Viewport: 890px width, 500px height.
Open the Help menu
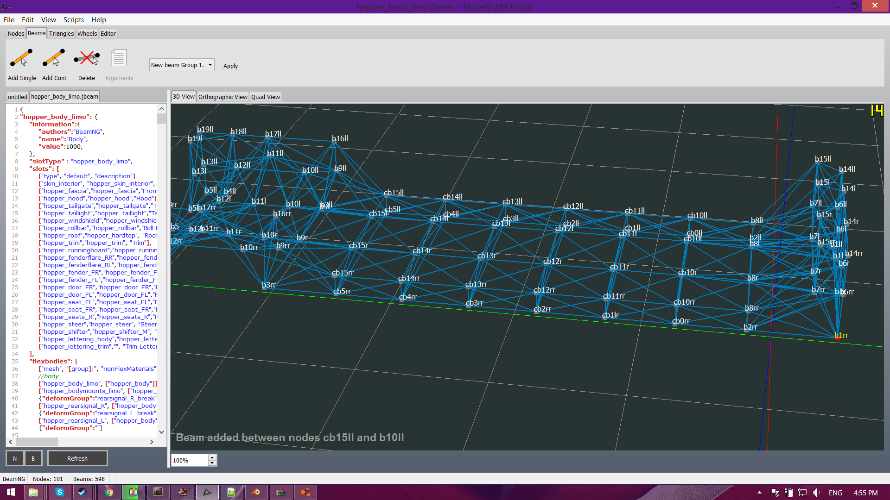tap(98, 19)
